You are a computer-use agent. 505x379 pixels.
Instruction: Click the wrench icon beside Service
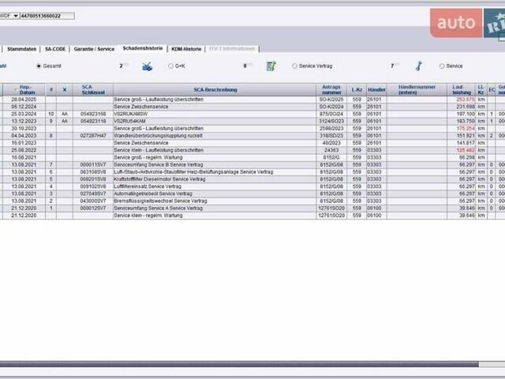pos(418,66)
